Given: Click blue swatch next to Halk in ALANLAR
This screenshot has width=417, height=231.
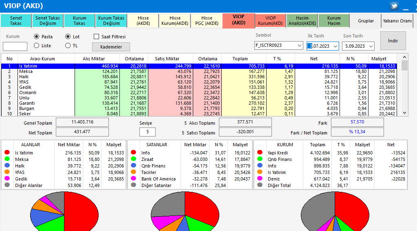Looking at the screenshot, I should click(7, 165).
